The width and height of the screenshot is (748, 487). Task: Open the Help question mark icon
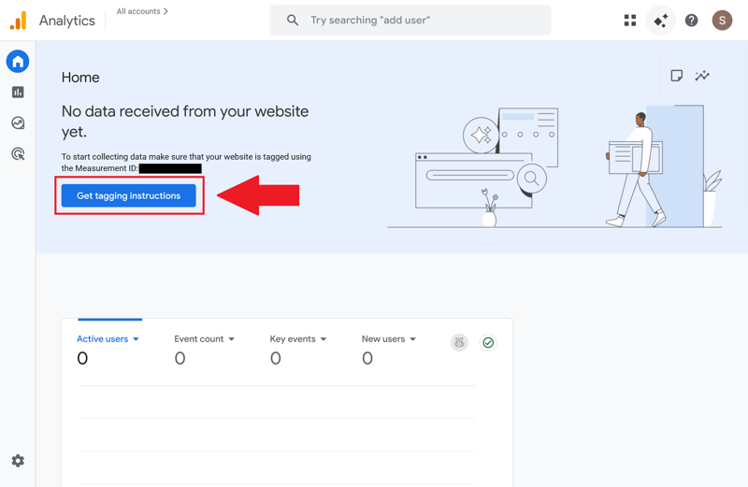click(692, 21)
